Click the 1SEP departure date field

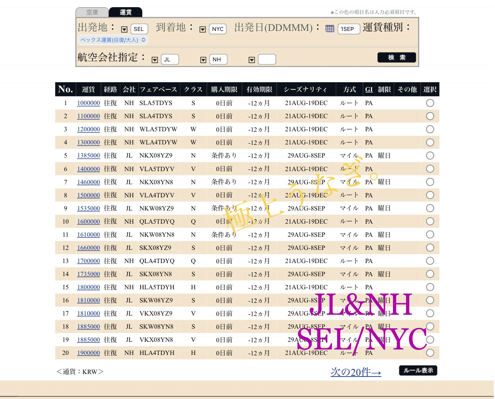click(348, 29)
